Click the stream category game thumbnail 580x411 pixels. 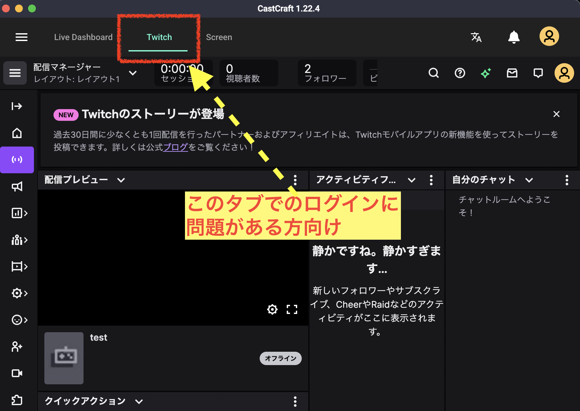point(64,358)
